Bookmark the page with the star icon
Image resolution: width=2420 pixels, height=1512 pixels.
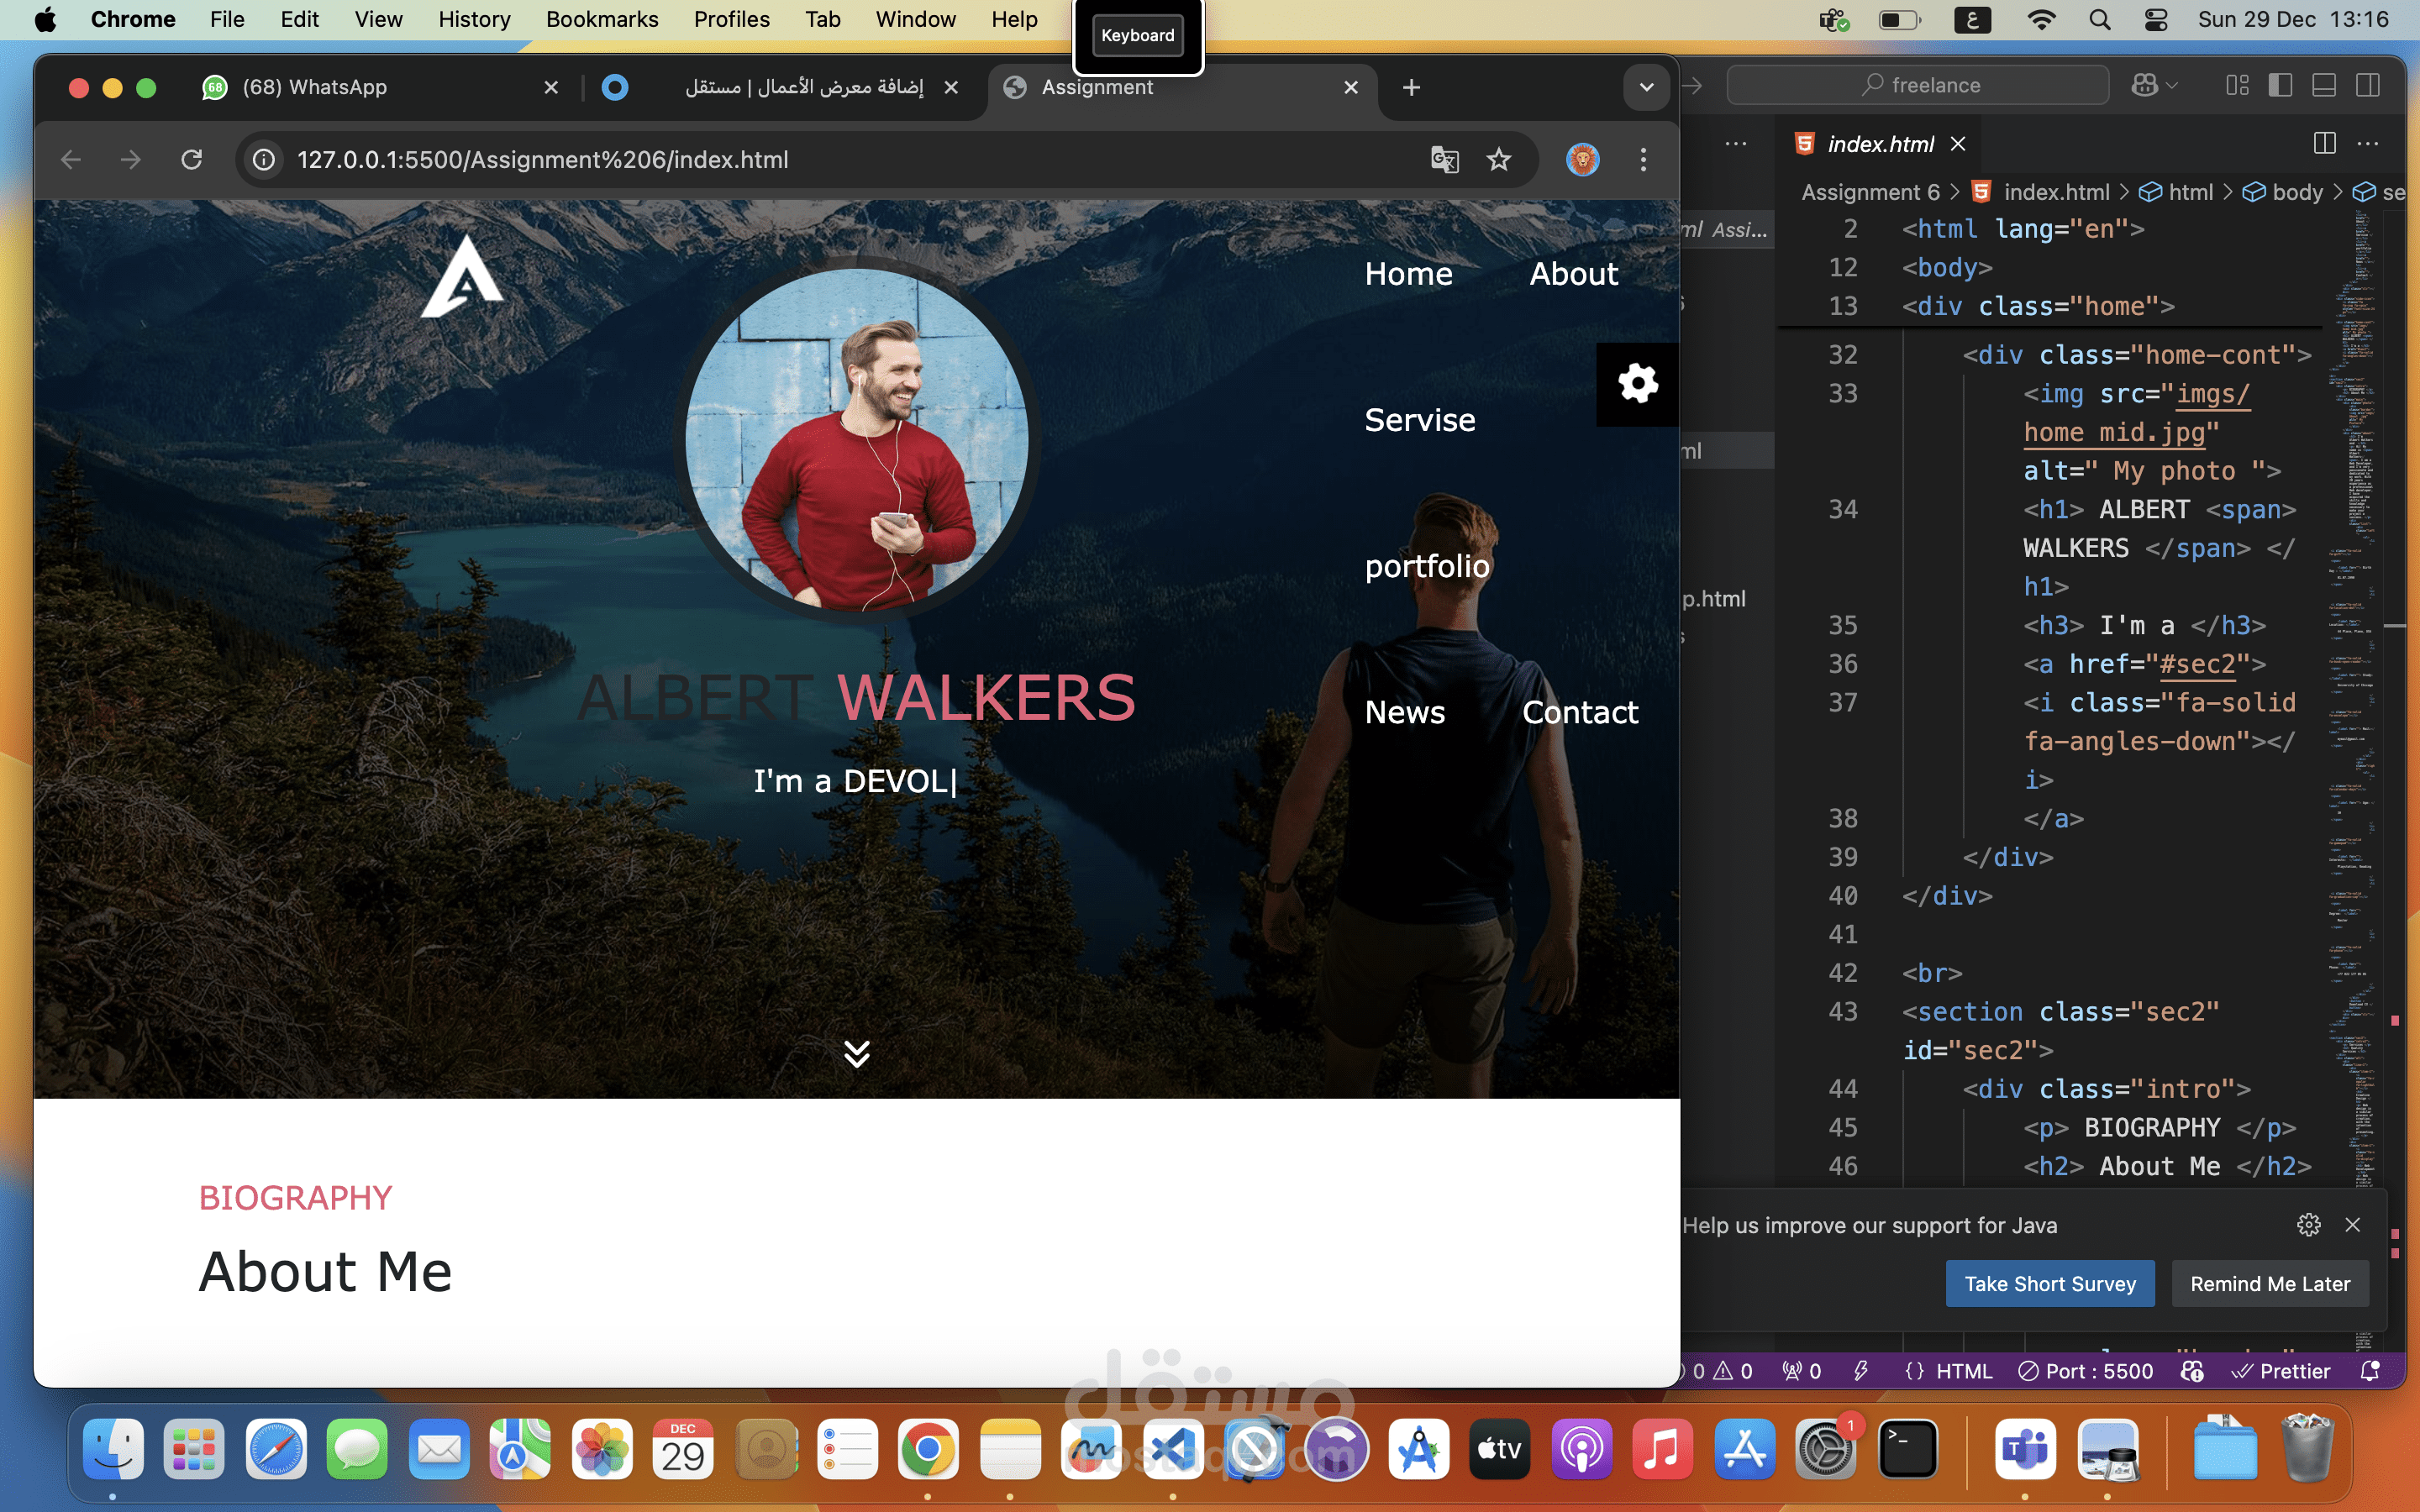pyautogui.click(x=1498, y=160)
